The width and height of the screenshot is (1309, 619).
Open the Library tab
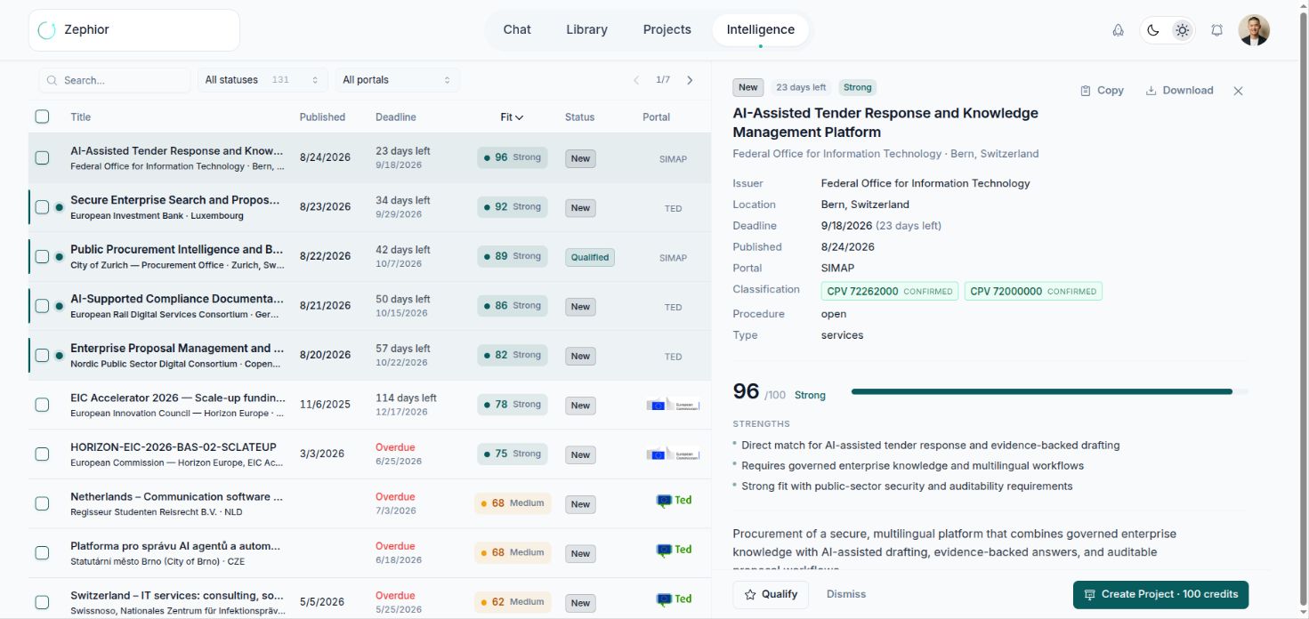586,29
